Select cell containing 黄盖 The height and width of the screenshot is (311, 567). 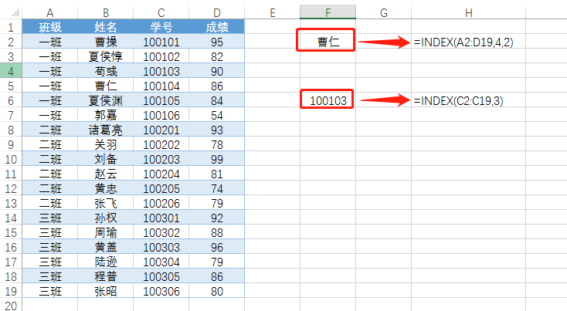106,248
